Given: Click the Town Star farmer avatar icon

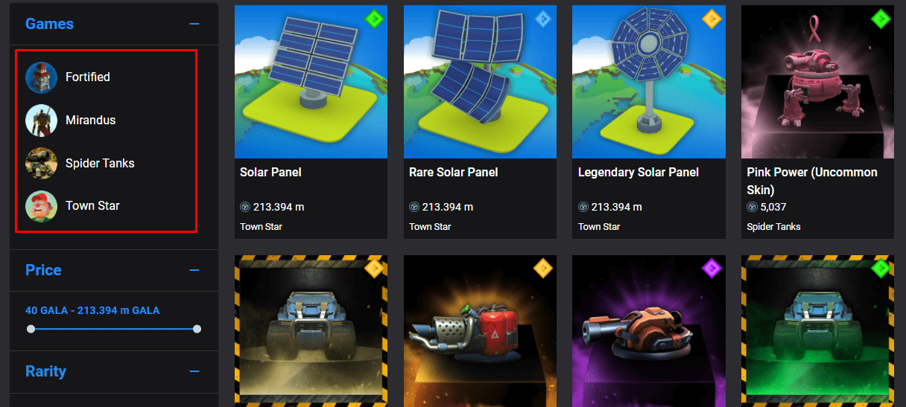Looking at the screenshot, I should 41,206.
